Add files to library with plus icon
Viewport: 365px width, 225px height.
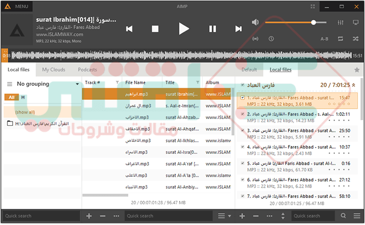click(89, 216)
